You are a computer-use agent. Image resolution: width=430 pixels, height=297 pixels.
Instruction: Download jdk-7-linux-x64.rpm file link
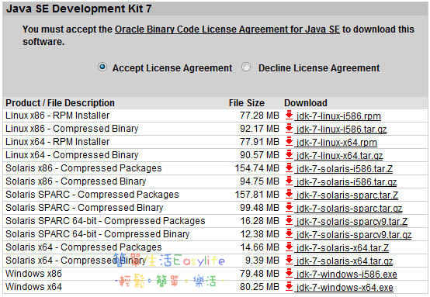[337, 143]
